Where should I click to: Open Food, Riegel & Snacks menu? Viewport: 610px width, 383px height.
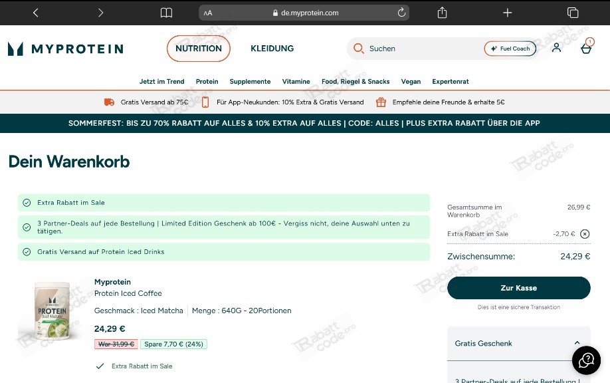point(356,82)
